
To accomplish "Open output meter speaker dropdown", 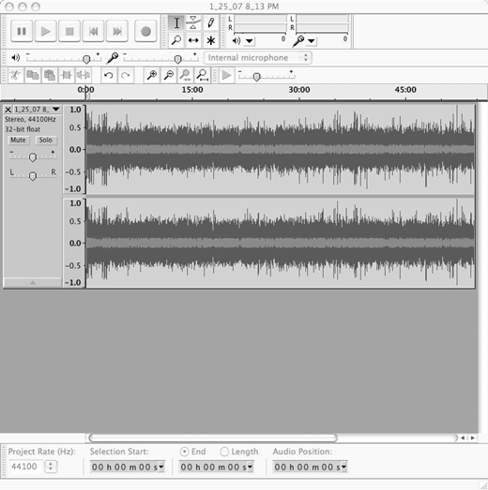I will [x=250, y=41].
